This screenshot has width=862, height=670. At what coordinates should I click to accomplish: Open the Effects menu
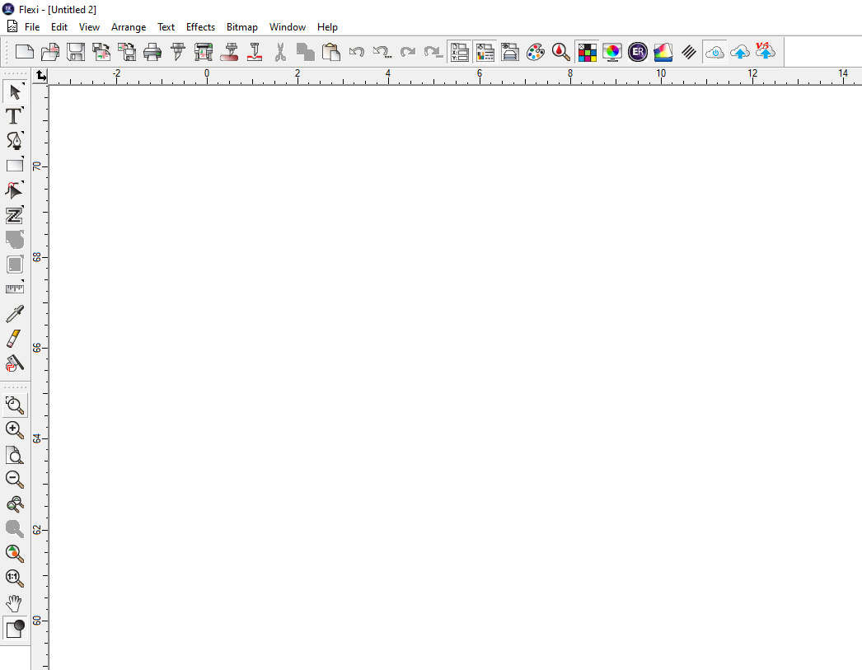pyautogui.click(x=200, y=27)
